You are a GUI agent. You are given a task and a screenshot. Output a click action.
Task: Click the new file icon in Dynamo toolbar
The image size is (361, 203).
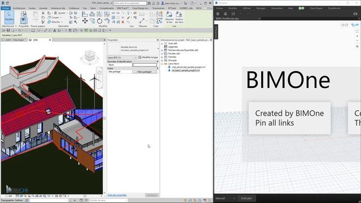point(218,14)
